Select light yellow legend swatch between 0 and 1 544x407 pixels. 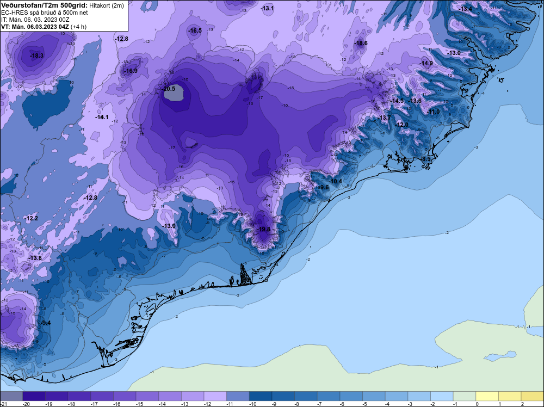487,396
